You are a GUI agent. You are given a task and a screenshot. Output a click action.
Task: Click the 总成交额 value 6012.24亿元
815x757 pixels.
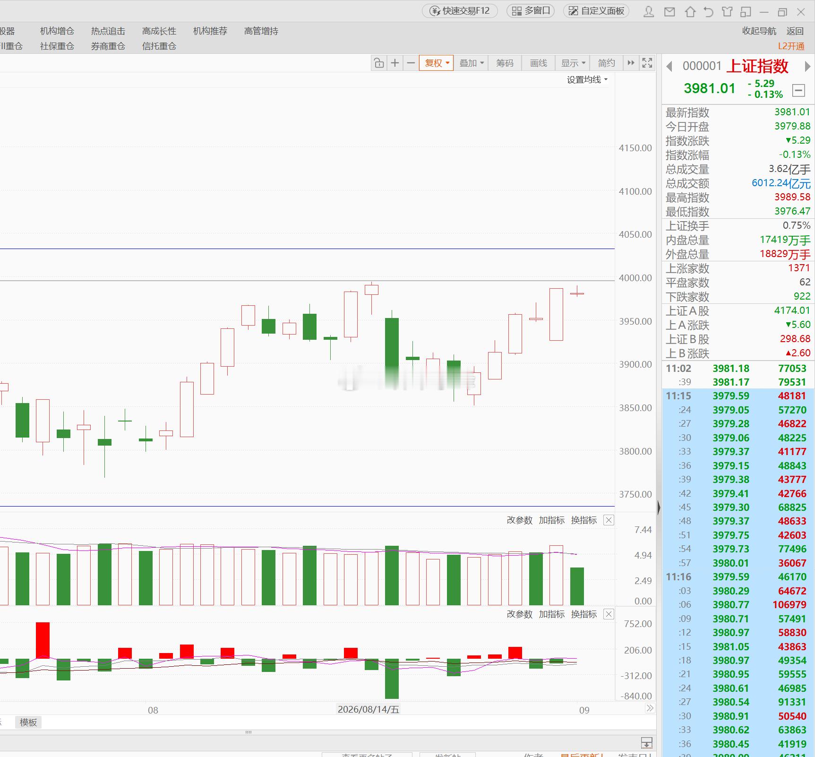pyautogui.click(x=781, y=183)
